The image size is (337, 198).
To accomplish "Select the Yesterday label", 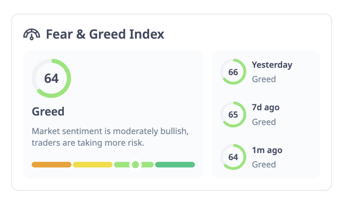I will [x=272, y=65].
